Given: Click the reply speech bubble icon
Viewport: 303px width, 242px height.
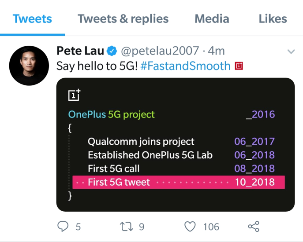Looking at the screenshot, I should [63, 227].
